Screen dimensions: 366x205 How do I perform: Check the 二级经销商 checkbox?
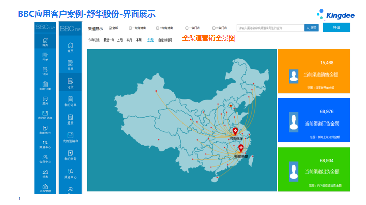[x=157, y=28]
